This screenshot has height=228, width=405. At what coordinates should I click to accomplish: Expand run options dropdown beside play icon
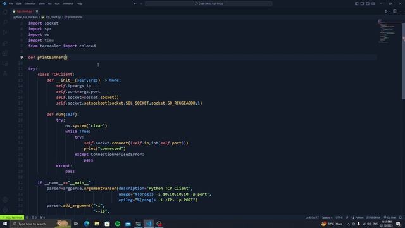point(390,11)
